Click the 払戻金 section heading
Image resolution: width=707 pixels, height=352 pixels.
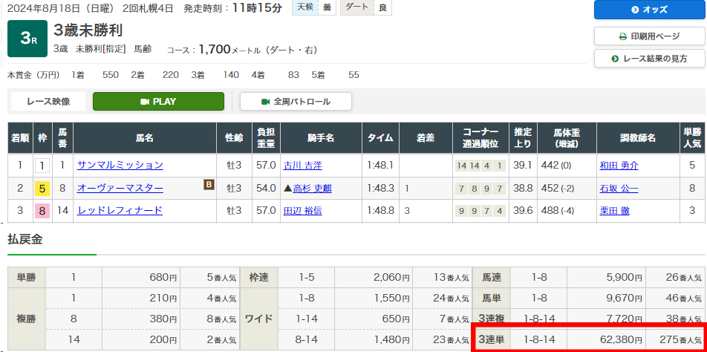click(25, 240)
